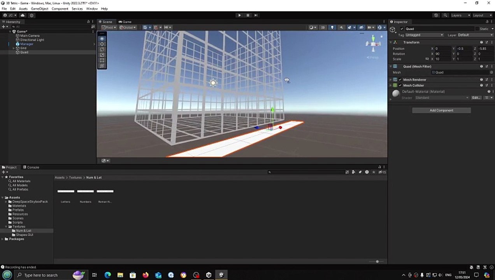The height and width of the screenshot is (280, 495).
Task: Switch to the Game tab
Action: 125,22
